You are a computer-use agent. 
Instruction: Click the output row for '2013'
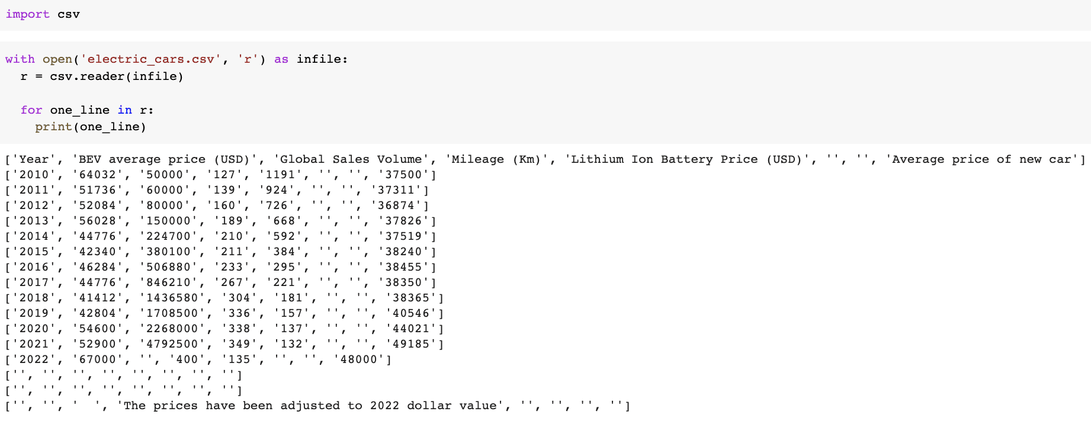coord(220,221)
